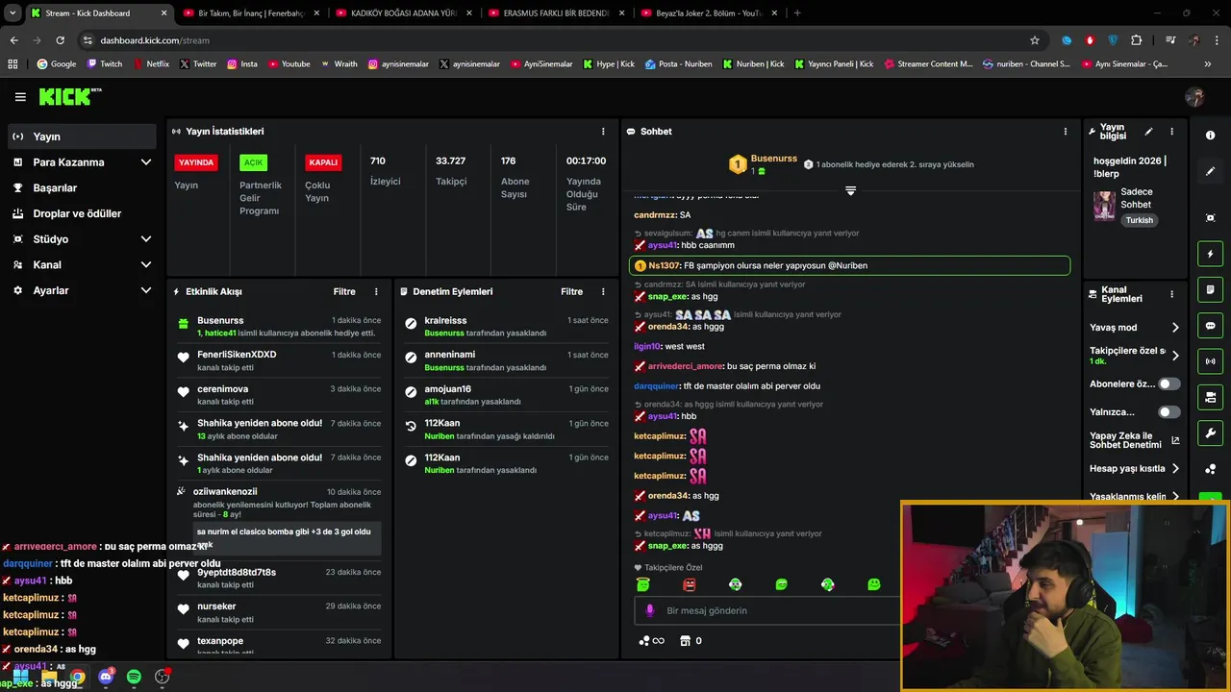The height and width of the screenshot is (692, 1231).
Task: Click the browser address bar
Action: pos(553,40)
